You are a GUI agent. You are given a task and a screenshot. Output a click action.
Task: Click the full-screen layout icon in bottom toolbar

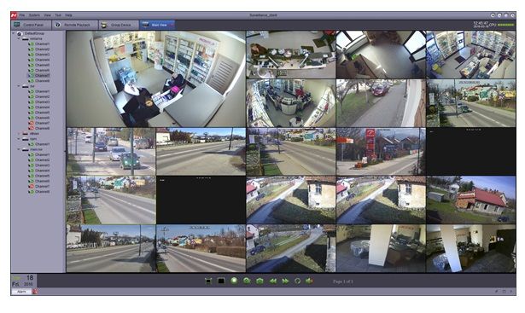pyautogui.click(x=208, y=281)
